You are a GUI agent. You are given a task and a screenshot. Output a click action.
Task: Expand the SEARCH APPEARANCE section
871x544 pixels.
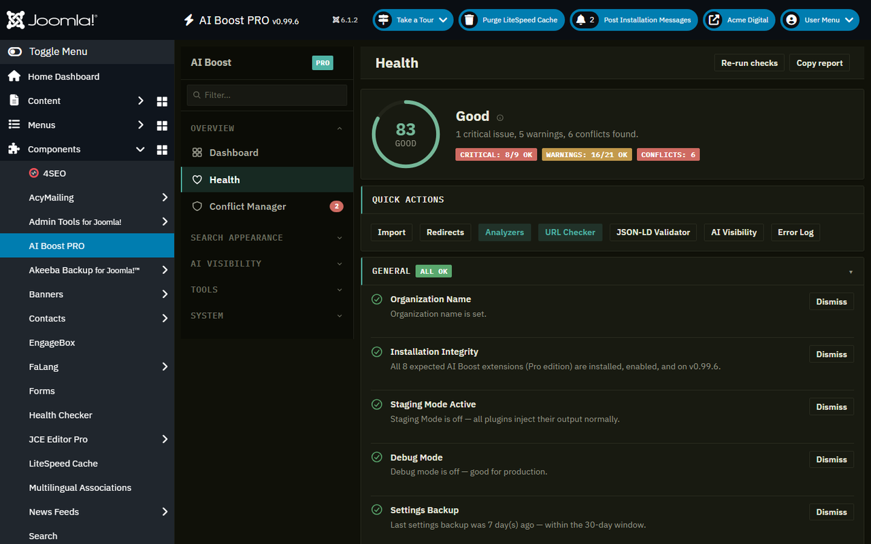(267, 238)
